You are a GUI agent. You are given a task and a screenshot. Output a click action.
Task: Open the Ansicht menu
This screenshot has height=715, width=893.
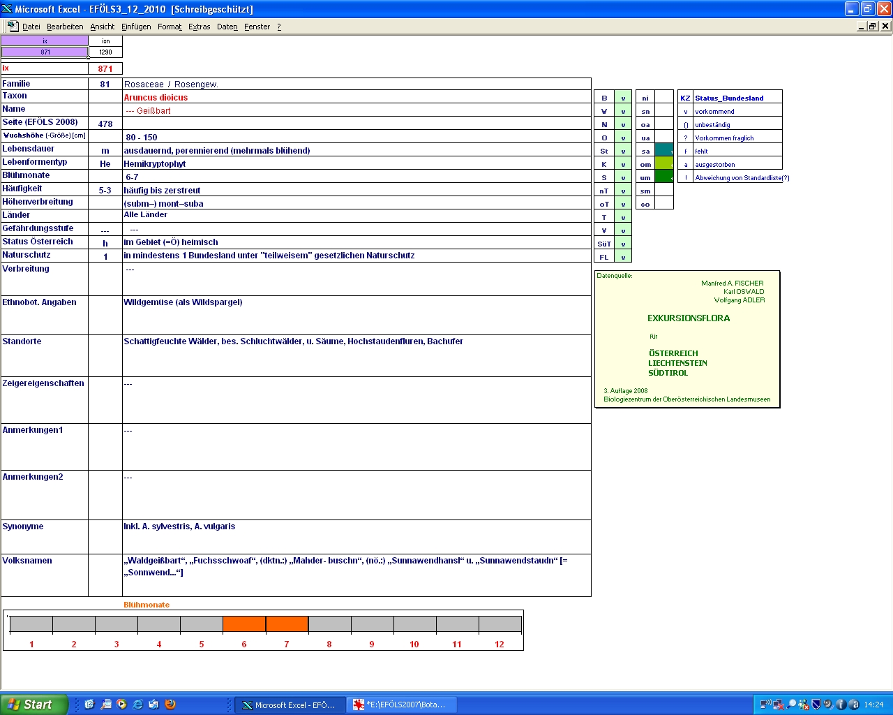pyautogui.click(x=103, y=27)
